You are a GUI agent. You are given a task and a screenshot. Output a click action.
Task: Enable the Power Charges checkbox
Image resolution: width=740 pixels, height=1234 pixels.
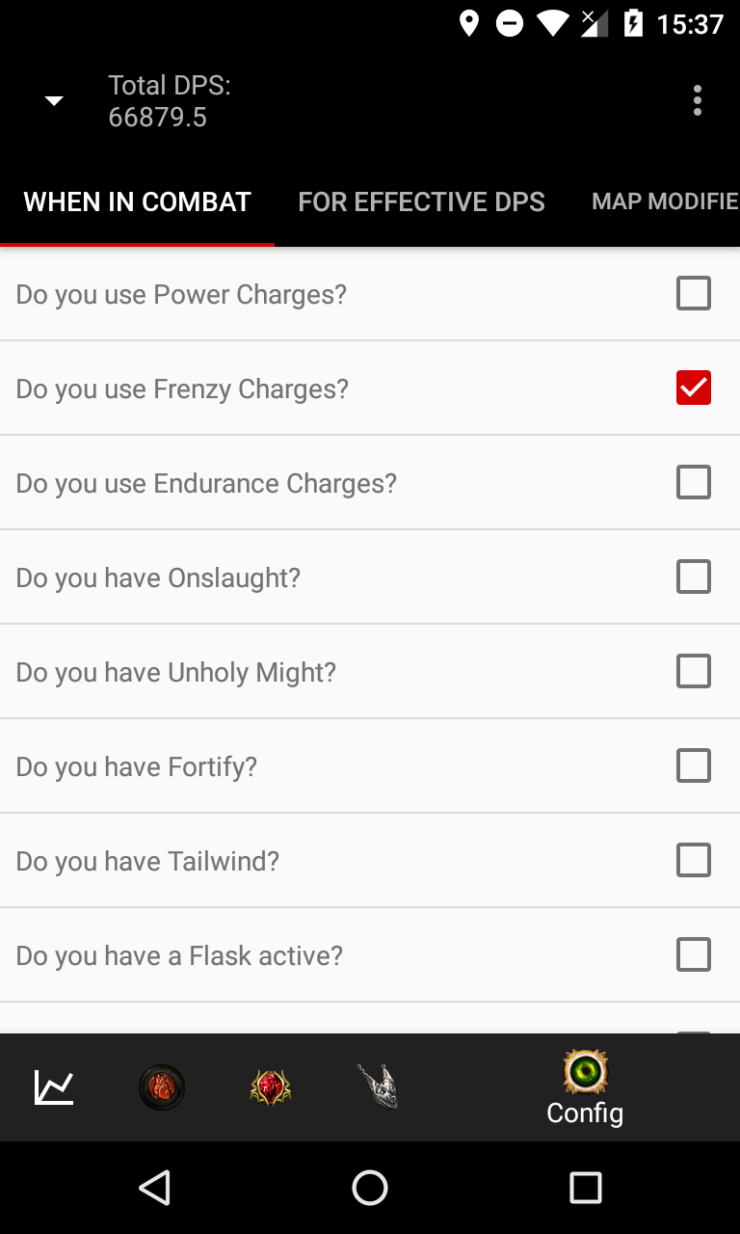click(694, 293)
